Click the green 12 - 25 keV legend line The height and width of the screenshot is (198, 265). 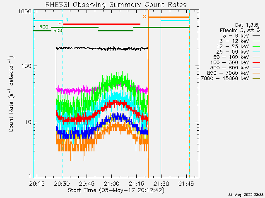tap(256, 47)
